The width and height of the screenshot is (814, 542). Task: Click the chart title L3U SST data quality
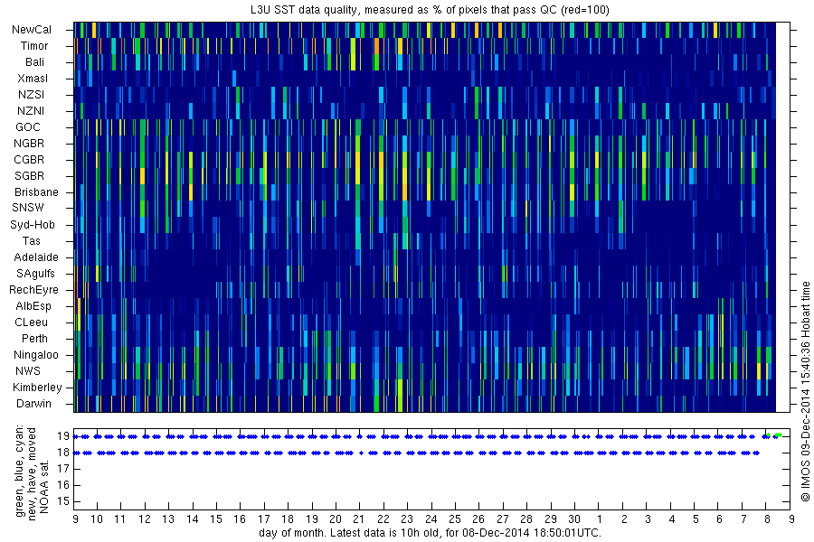pyautogui.click(x=430, y=9)
